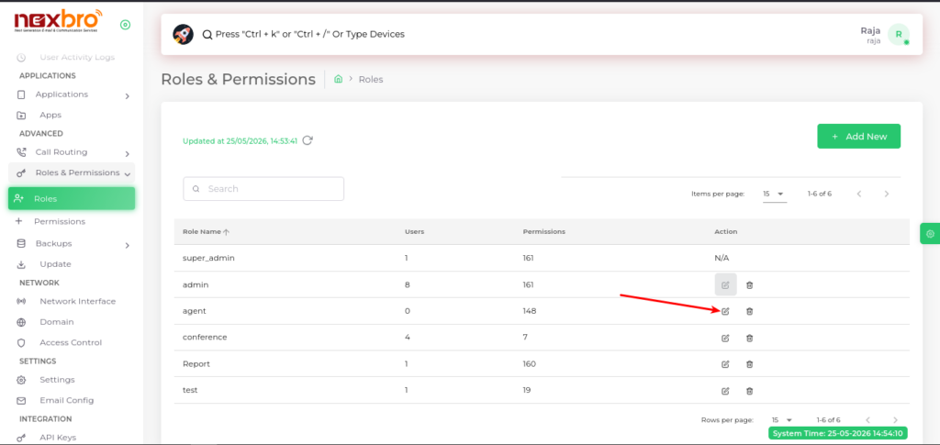Open the green settings gear side tab
This screenshot has height=445, width=940.
[x=930, y=233]
